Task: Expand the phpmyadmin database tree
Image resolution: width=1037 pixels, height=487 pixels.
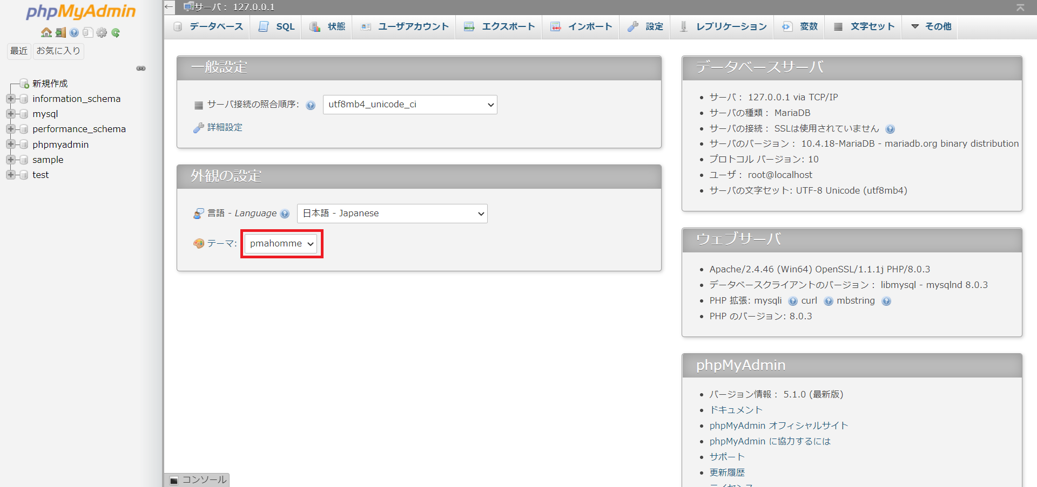Action: coord(10,145)
